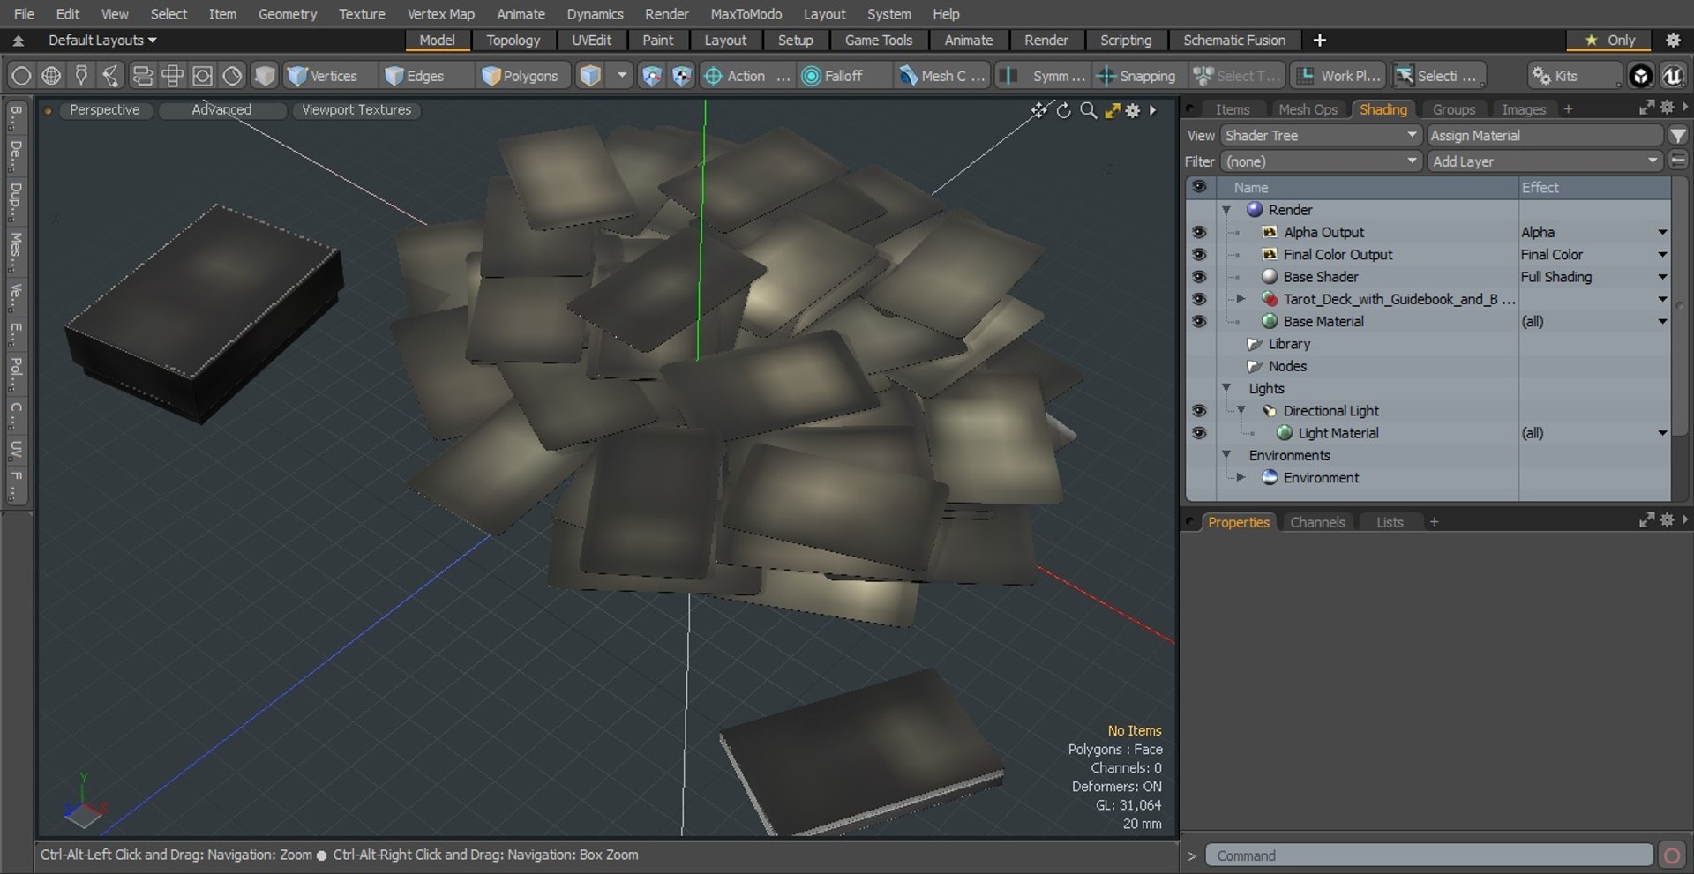
Task: Select the Library folder row
Action: click(1428, 344)
